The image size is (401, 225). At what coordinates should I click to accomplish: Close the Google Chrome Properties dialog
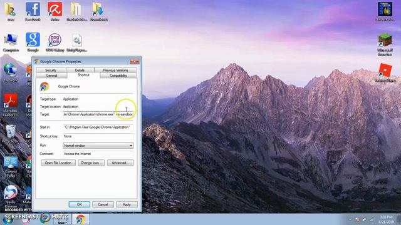click(135, 61)
